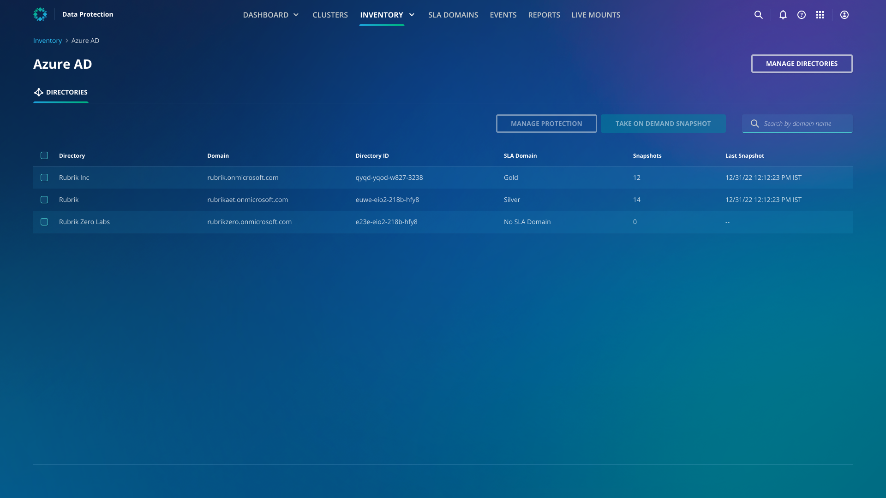Click the Directories tab diamond icon
This screenshot has width=886, height=498.
[x=39, y=92]
